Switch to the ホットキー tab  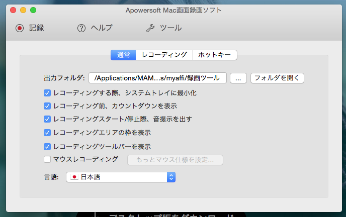pos(214,55)
